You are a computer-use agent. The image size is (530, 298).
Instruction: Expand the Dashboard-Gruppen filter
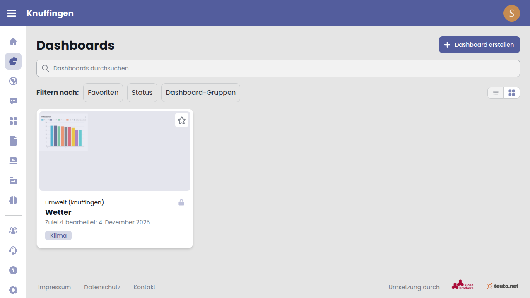(x=201, y=93)
